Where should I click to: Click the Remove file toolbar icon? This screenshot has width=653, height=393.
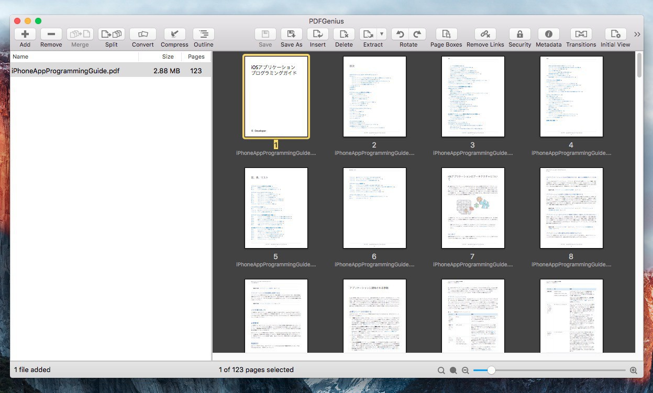pos(51,34)
